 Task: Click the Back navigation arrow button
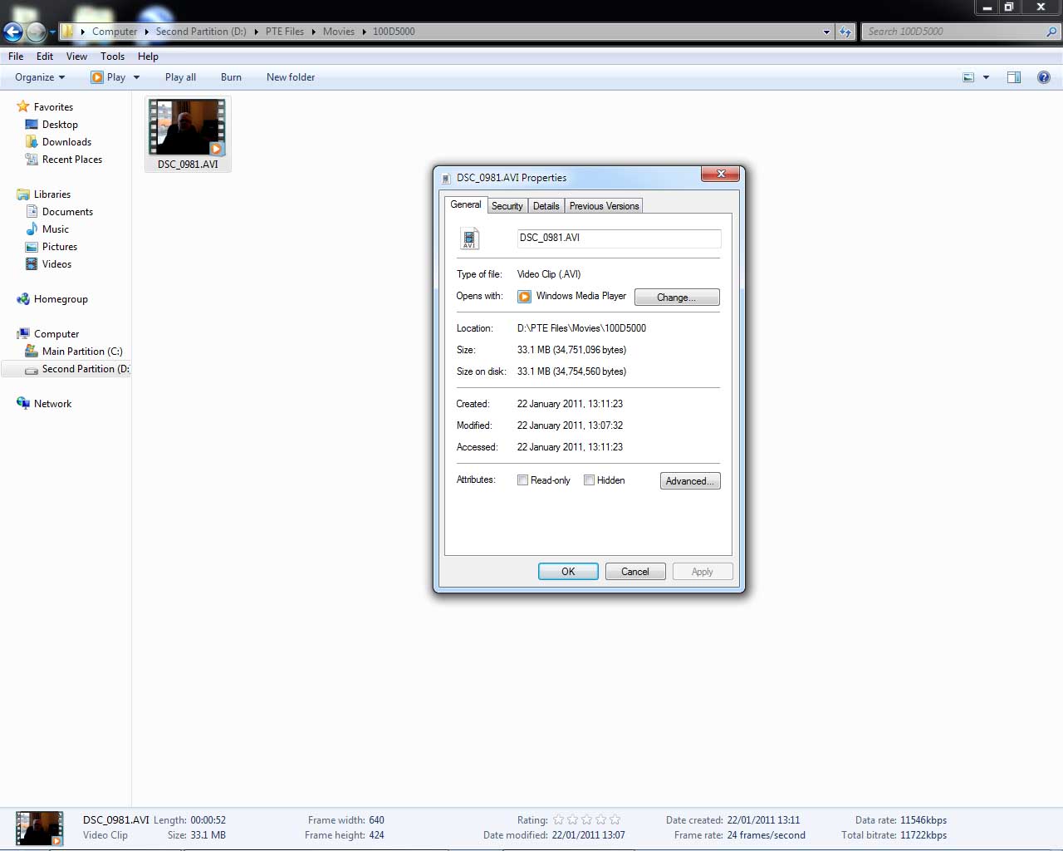pyautogui.click(x=13, y=32)
